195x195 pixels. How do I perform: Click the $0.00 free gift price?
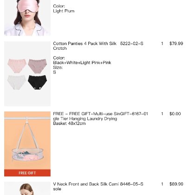pyautogui.click(x=175, y=114)
